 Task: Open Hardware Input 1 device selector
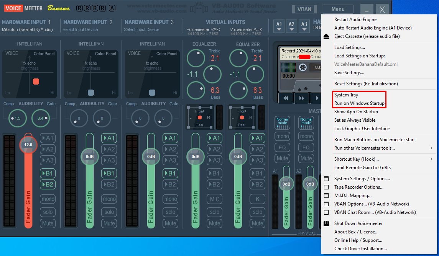click(27, 29)
